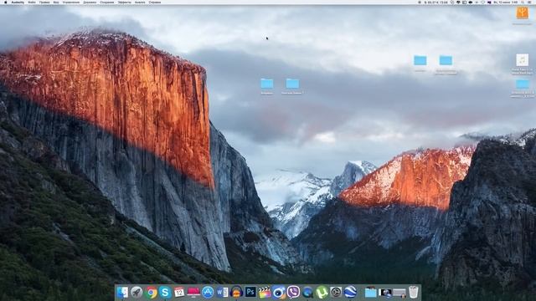Launch uTorrent green icon in dock

coord(322,292)
